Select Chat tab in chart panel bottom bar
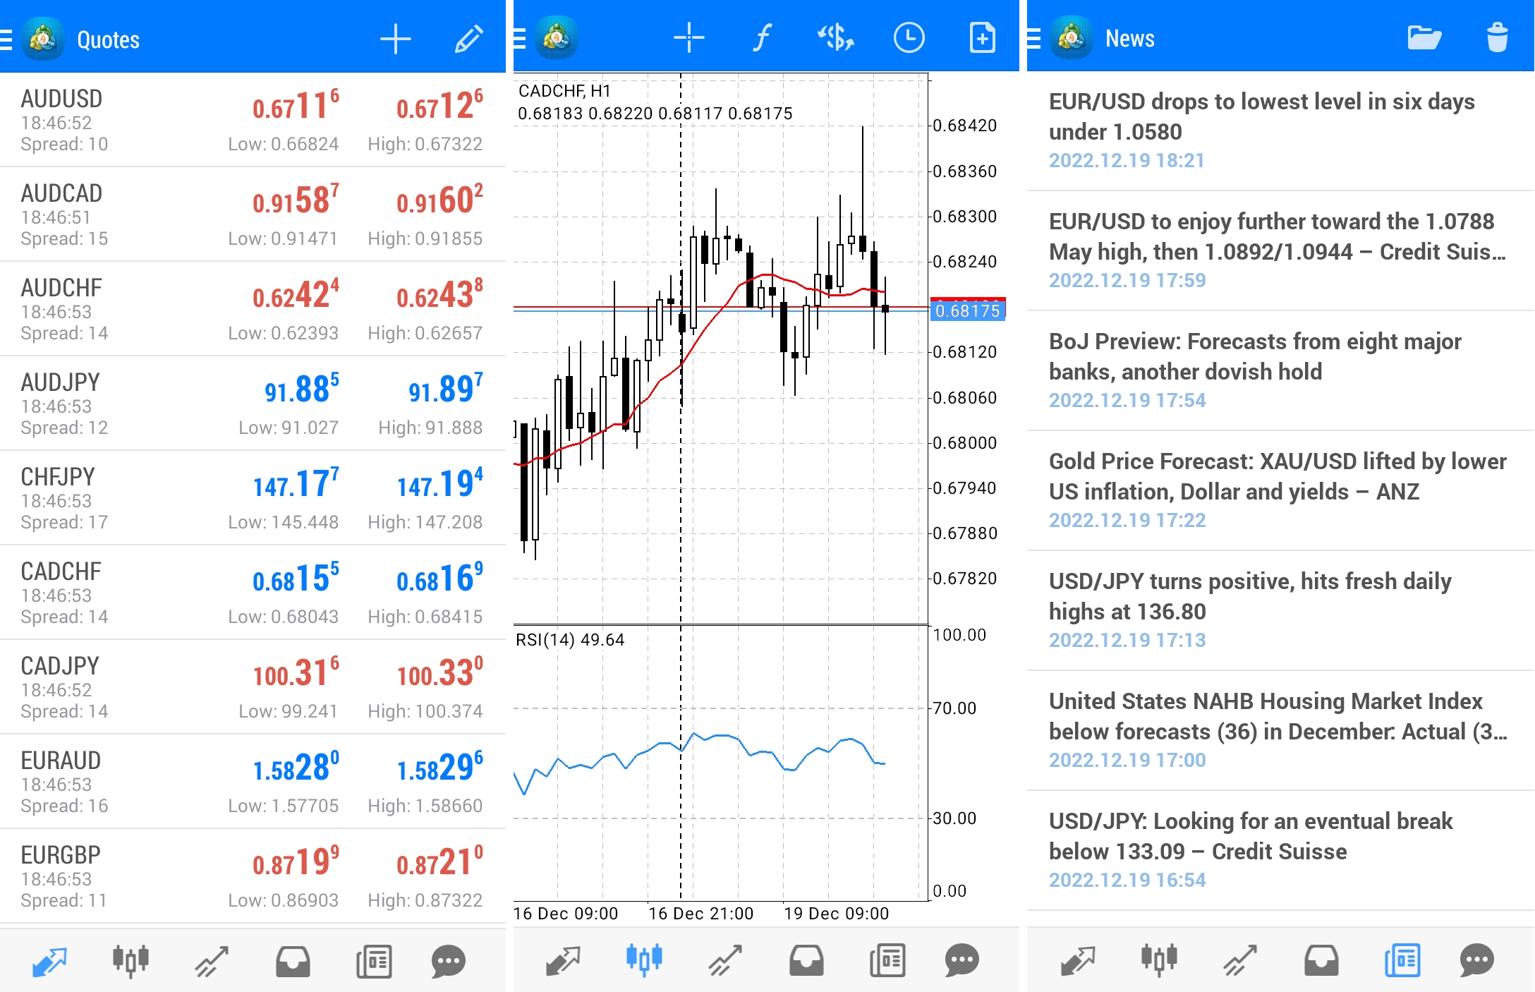1535x992 pixels. [961, 961]
